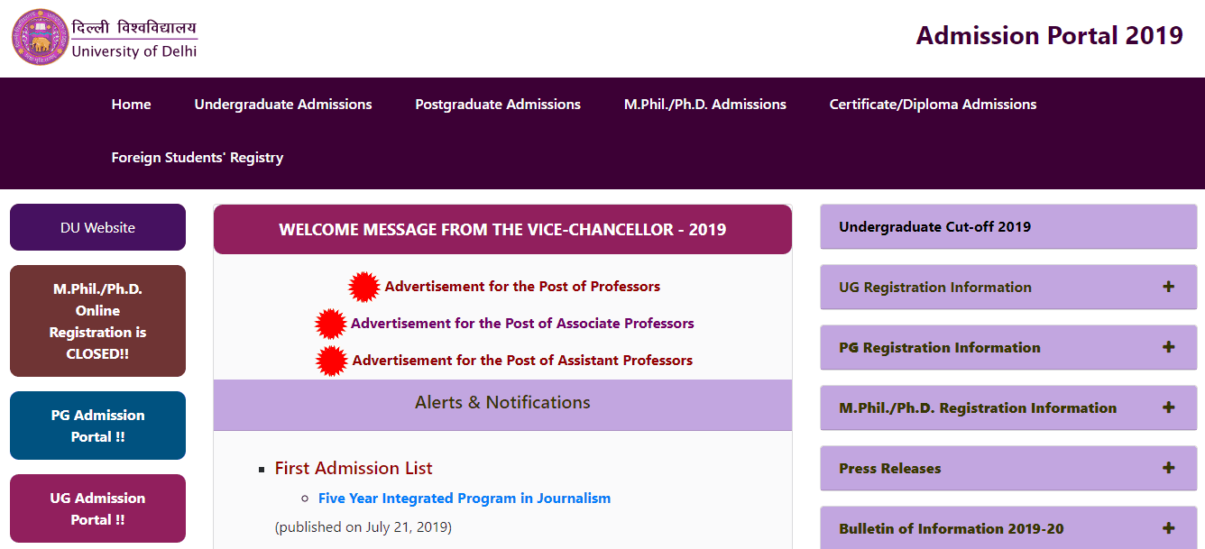Expand PG Registration Information section
This screenshot has width=1205, height=549.
click(x=1168, y=347)
